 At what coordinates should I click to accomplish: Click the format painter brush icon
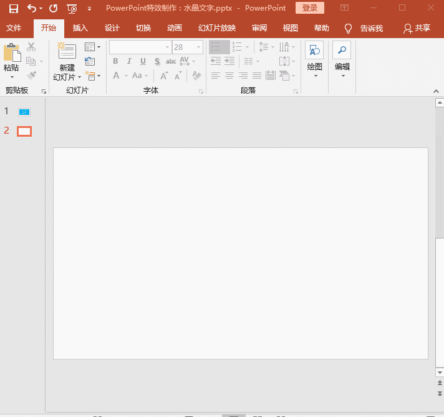point(31,76)
